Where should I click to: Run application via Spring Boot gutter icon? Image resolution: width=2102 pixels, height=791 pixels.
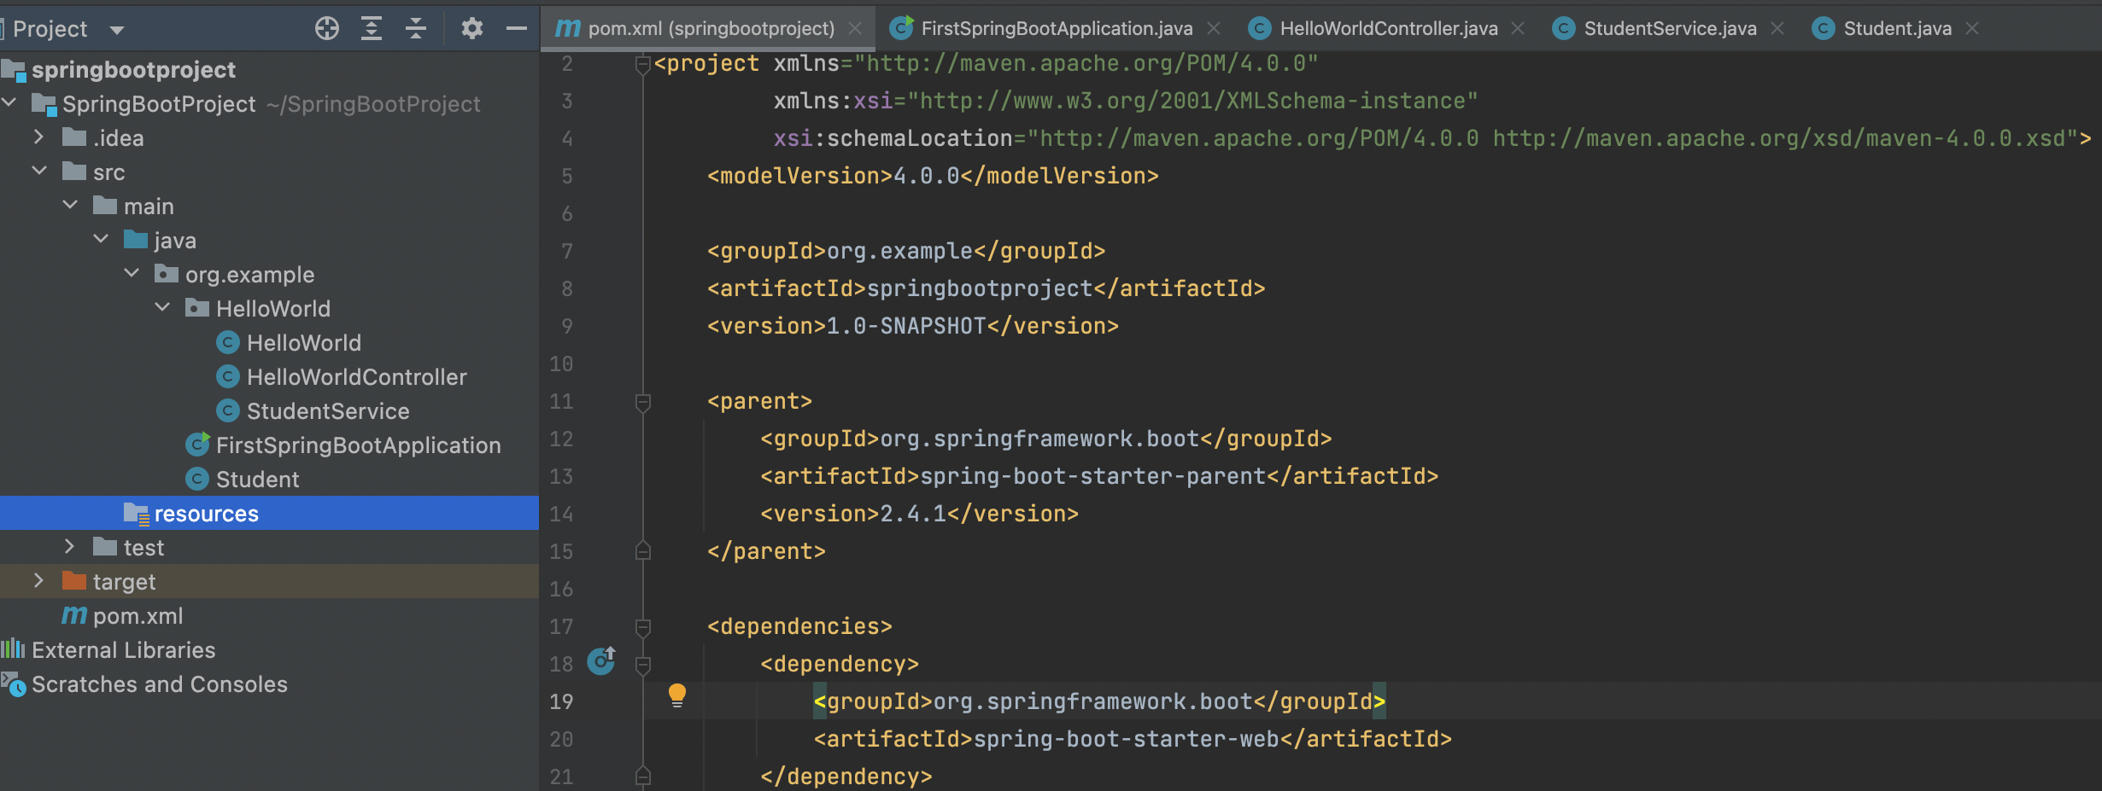601,661
